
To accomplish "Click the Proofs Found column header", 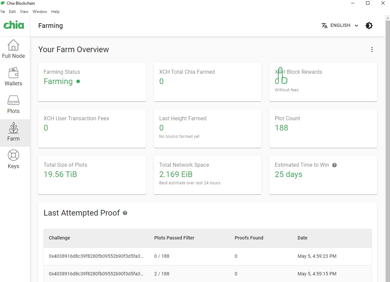I will pyautogui.click(x=249, y=238).
